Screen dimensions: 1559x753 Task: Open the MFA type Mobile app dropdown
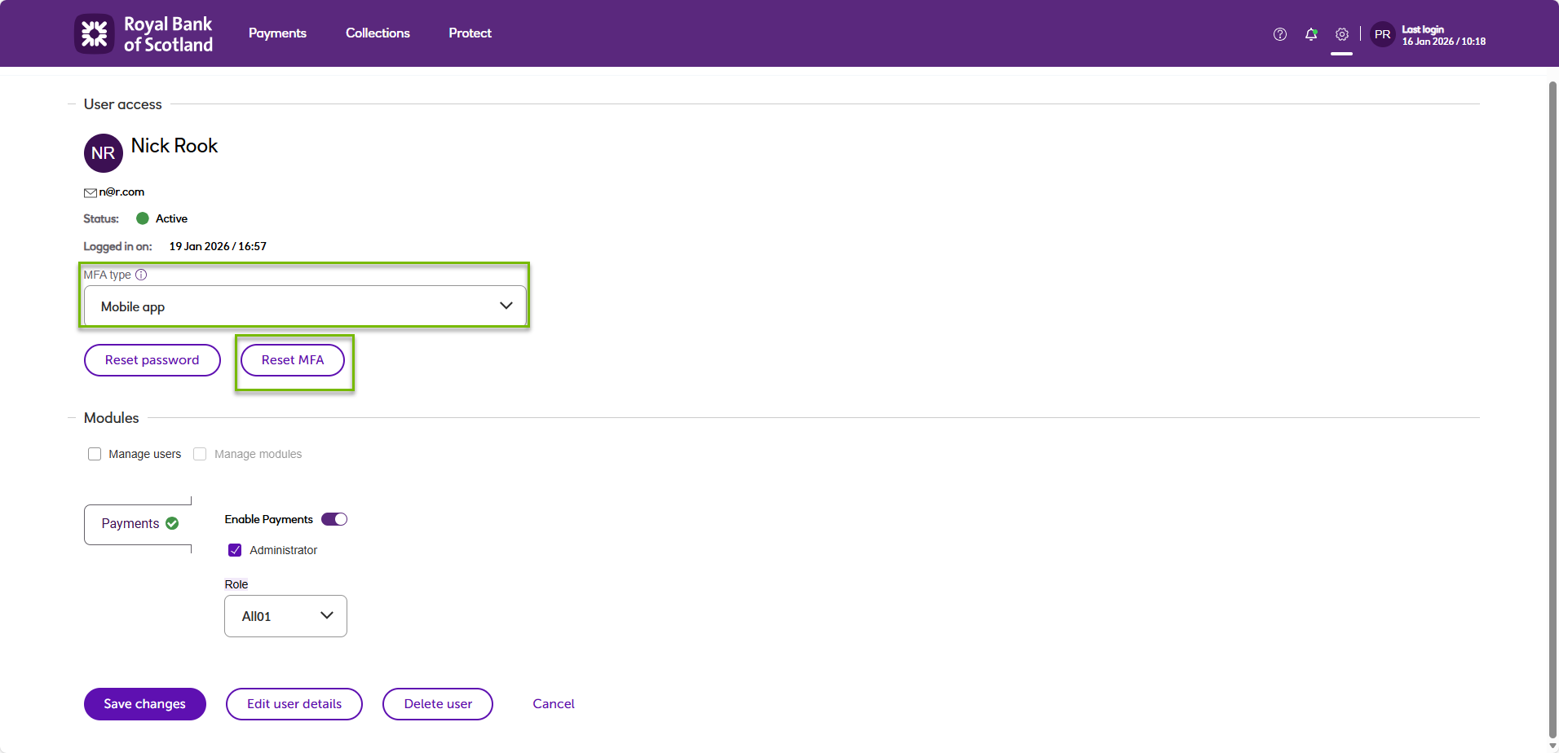coord(305,306)
